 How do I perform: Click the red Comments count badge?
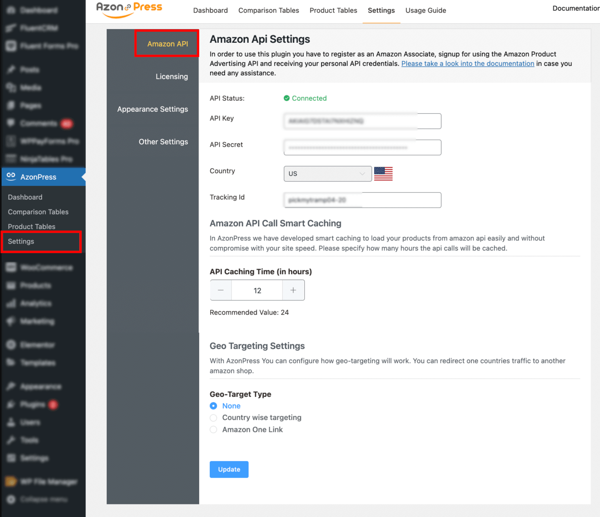(67, 124)
